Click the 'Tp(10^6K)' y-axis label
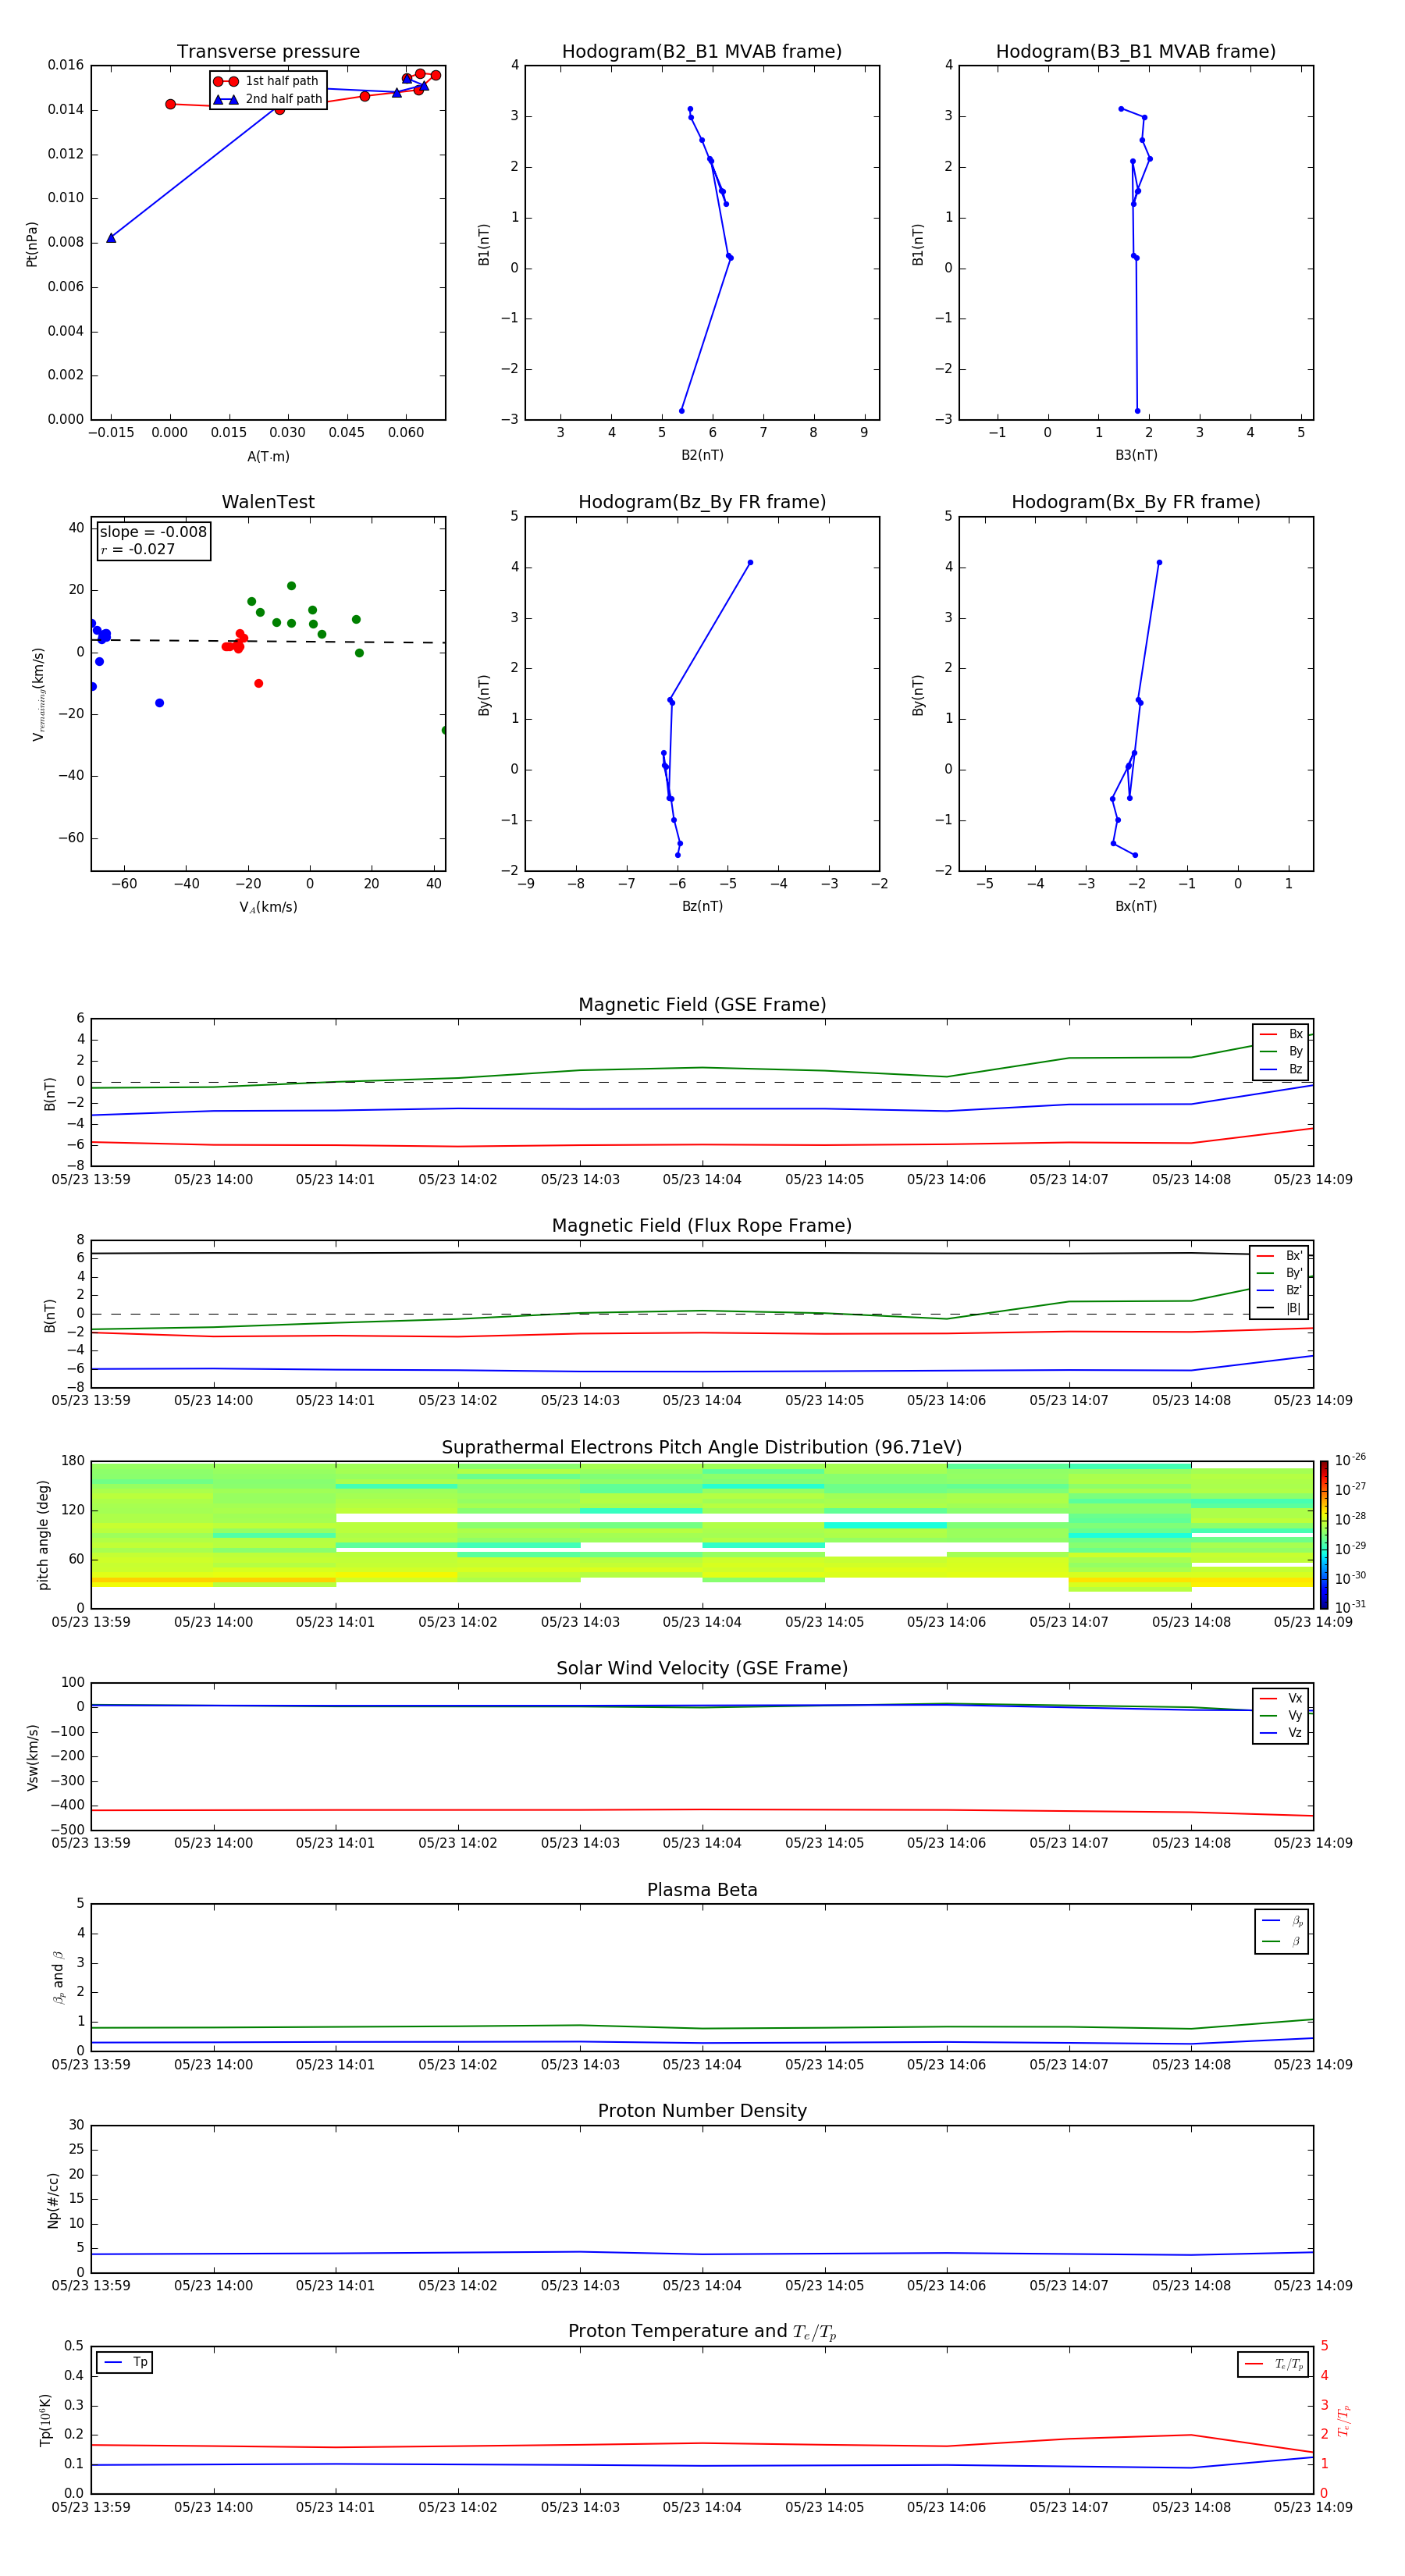This screenshot has height=2576, width=1405. point(45,2421)
